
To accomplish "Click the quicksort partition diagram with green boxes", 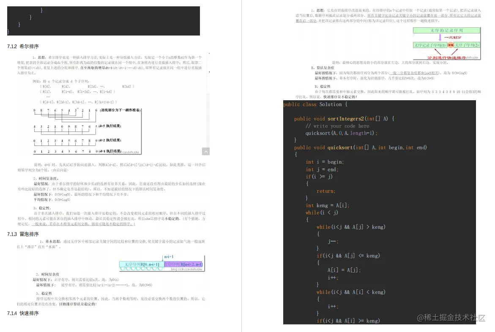I will coord(447,43).
